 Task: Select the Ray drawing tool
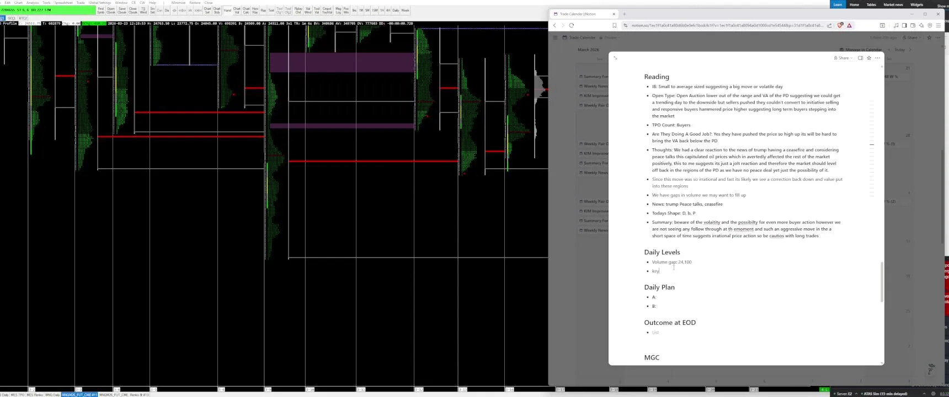tap(263, 10)
